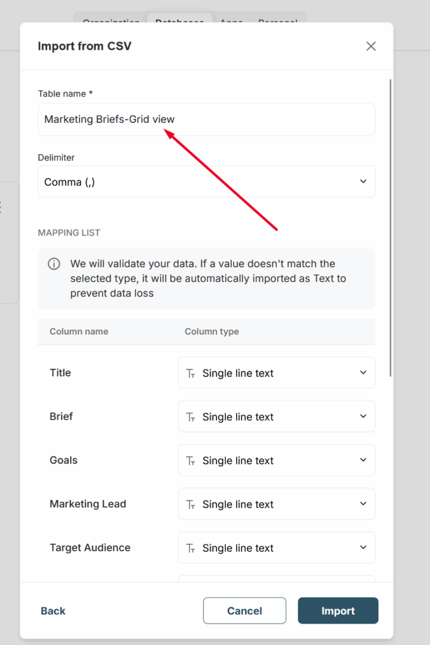Open the Delimiter dropdown
Screen dimensions: 430x645
coord(207,181)
